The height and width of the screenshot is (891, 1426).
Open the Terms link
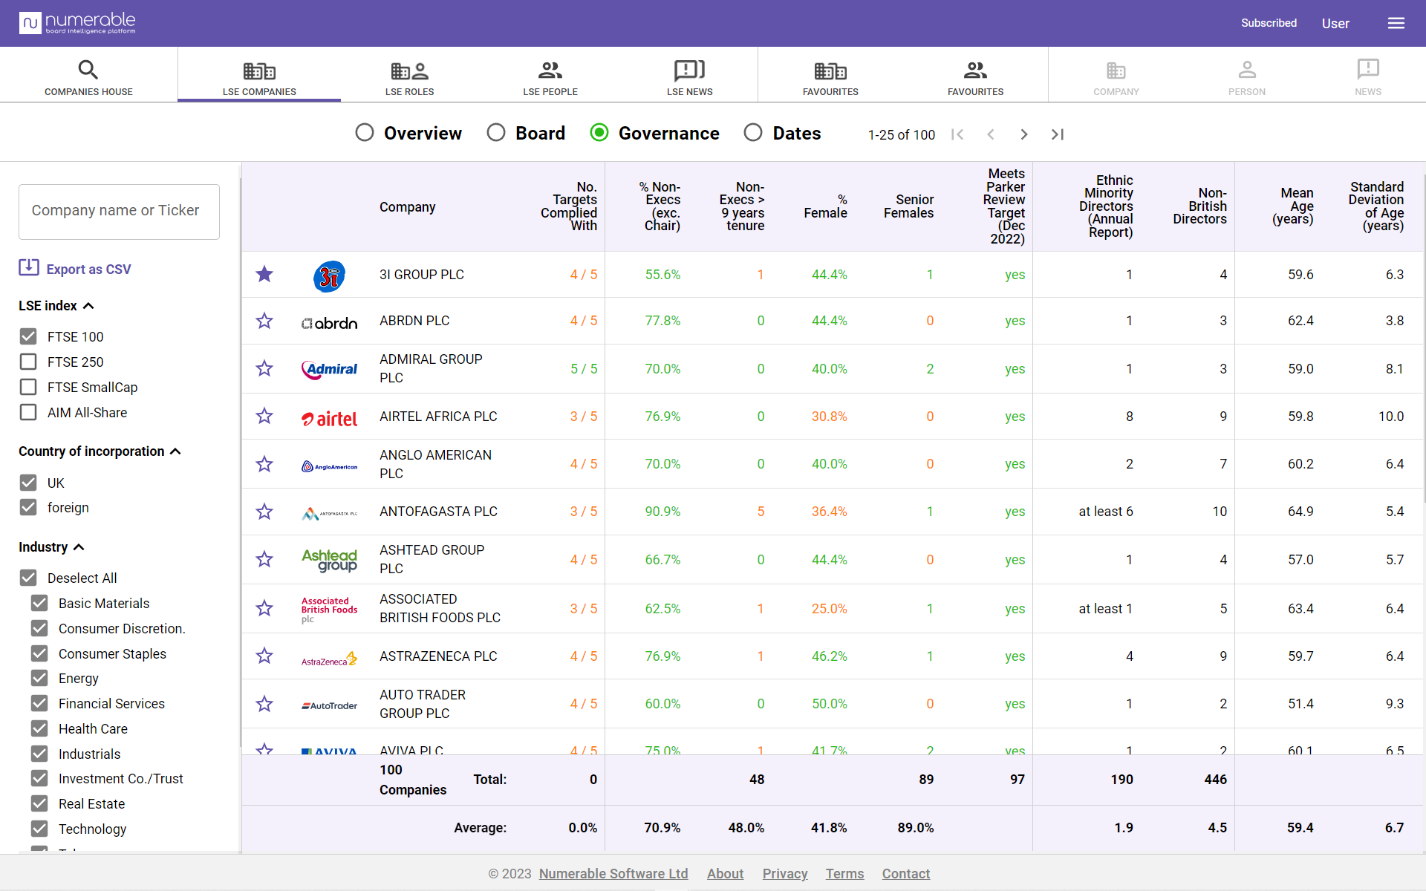[844, 874]
